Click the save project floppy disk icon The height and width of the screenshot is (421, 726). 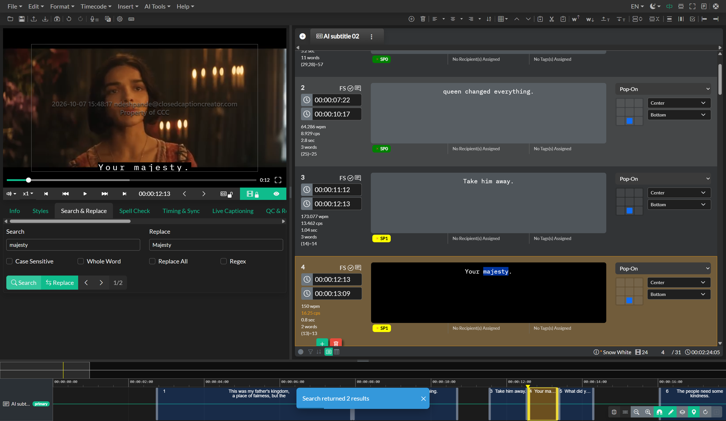pyautogui.click(x=22, y=19)
